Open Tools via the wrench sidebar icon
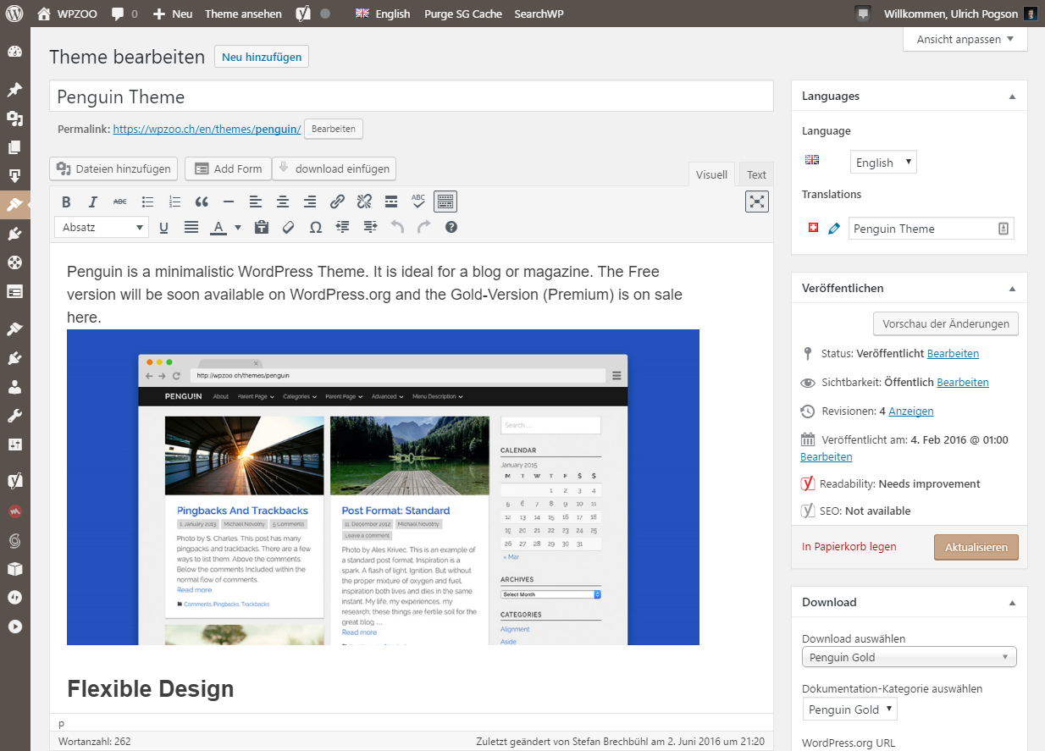 tap(14, 416)
